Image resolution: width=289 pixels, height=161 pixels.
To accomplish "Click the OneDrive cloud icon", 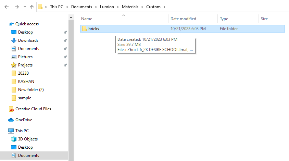I will click(x=11, y=120).
